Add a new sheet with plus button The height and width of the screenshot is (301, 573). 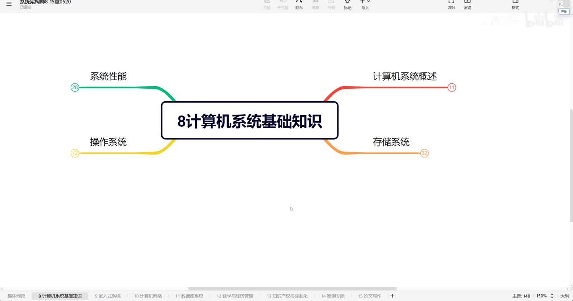tap(393, 296)
